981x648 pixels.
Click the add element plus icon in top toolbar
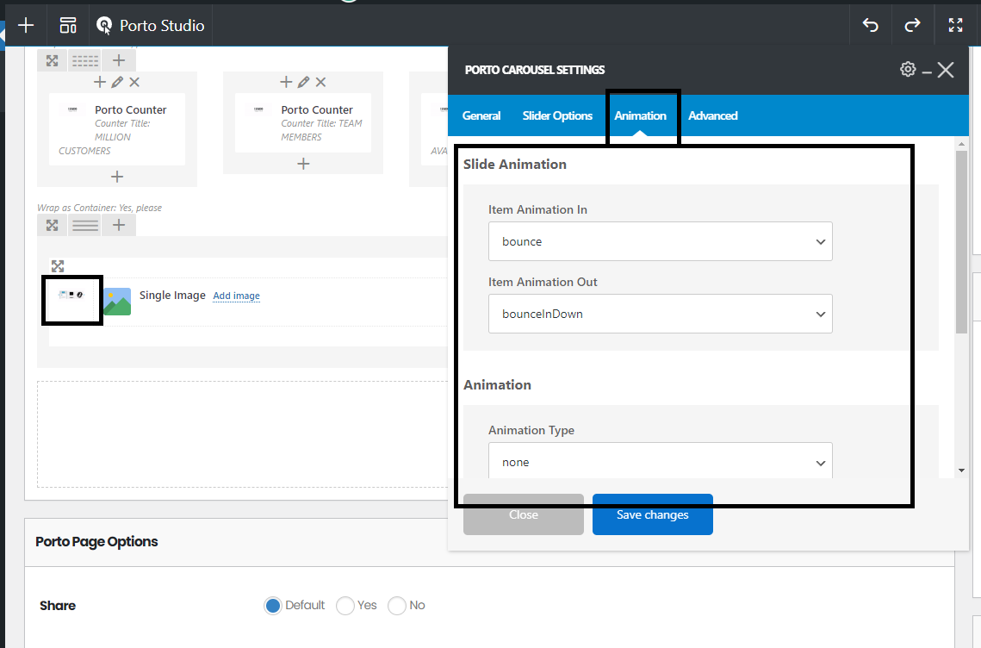[26, 25]
